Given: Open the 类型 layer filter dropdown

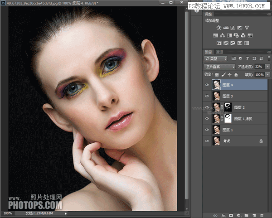Looking at the screenshot, I should (x=215, y=58).
